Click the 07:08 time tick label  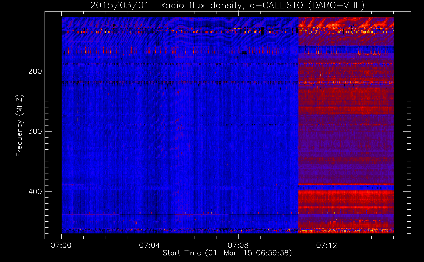pyautogui.click(x=238, y=245)
